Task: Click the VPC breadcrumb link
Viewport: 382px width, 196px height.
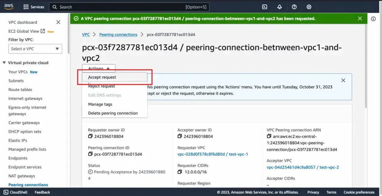Action: coord(86,35)
